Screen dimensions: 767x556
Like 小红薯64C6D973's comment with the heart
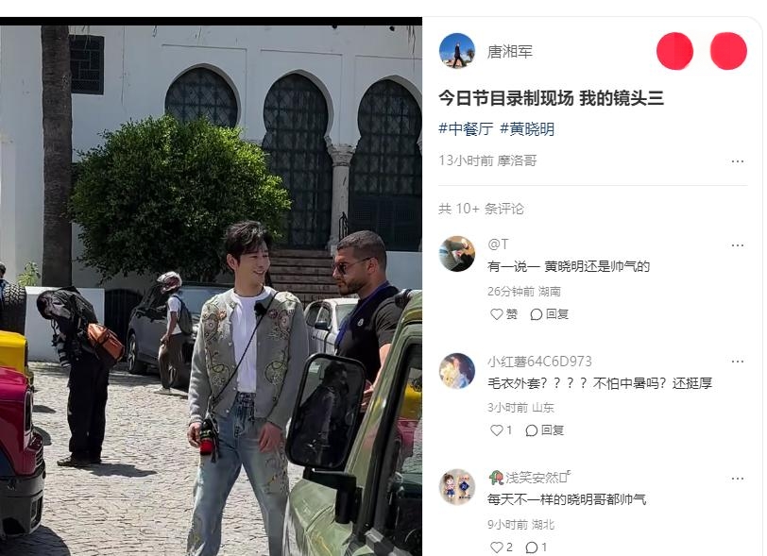click(x=501, y=430)
